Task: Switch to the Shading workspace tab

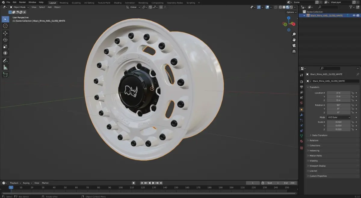Action: click(x=118, y=3)
